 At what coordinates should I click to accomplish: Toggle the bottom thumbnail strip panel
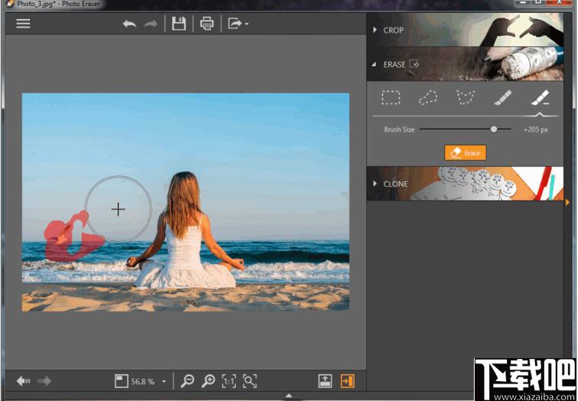[x=325, y=381]
